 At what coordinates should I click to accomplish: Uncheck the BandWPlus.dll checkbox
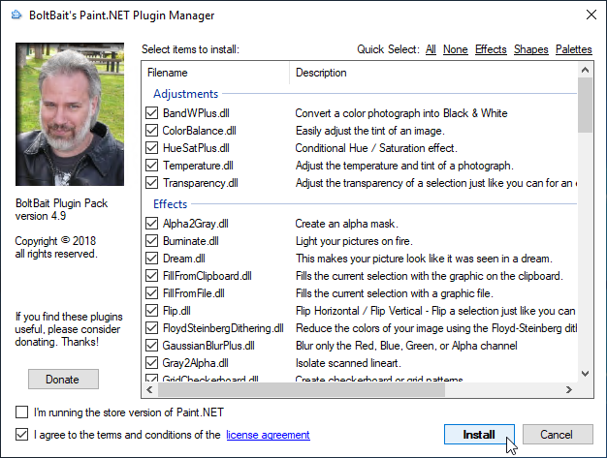(151, 113)
